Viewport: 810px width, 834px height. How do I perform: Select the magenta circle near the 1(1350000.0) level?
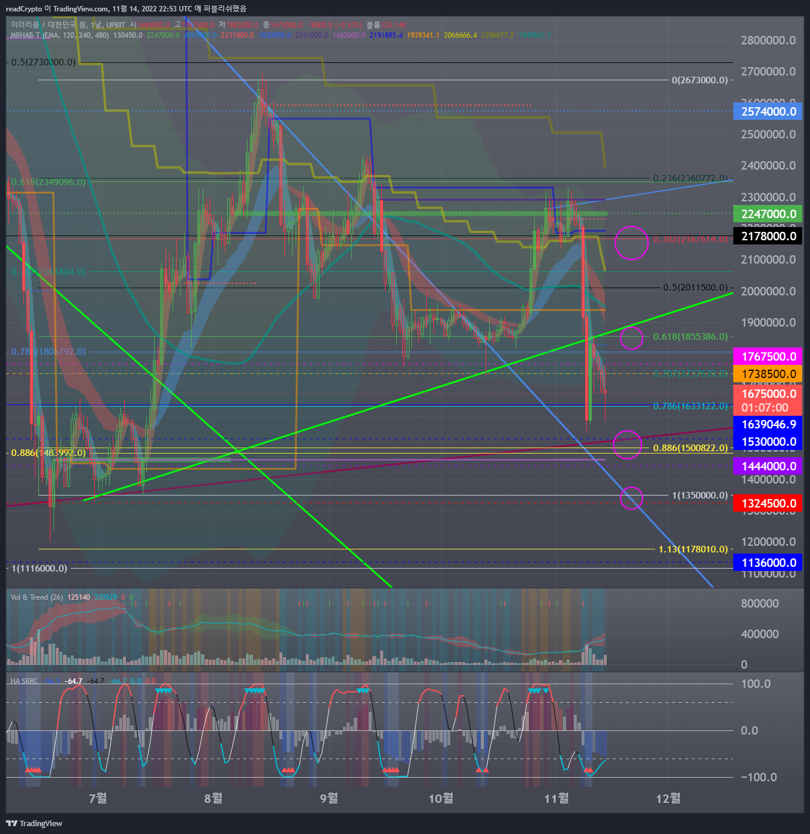tap(631, 498)
